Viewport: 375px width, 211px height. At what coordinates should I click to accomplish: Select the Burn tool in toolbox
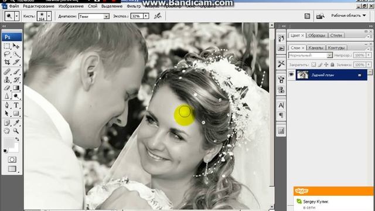coord(16,96)
